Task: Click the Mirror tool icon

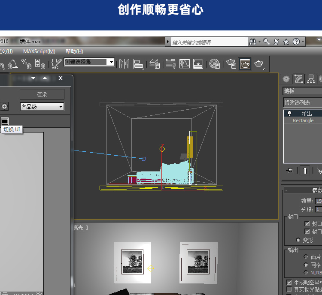Action: 124,64
